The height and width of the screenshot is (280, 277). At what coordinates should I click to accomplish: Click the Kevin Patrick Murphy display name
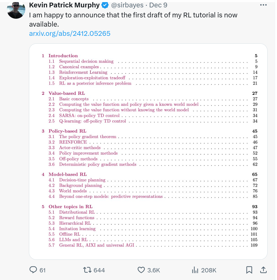click(x=64, y=5)
